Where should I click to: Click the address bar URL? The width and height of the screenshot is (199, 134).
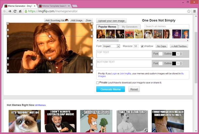coord(53,11)
